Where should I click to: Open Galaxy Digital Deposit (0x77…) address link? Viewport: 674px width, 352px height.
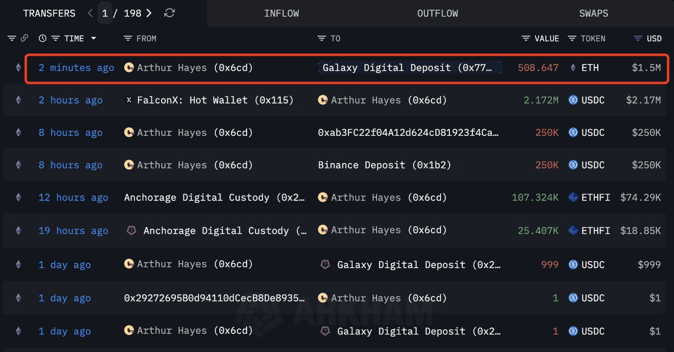[409, 67]
